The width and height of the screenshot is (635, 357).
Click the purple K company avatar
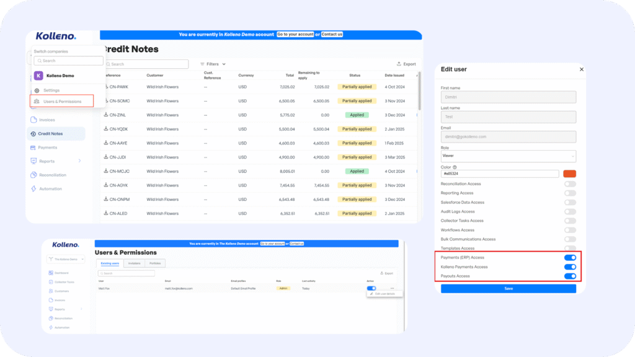tap(38, 76)
